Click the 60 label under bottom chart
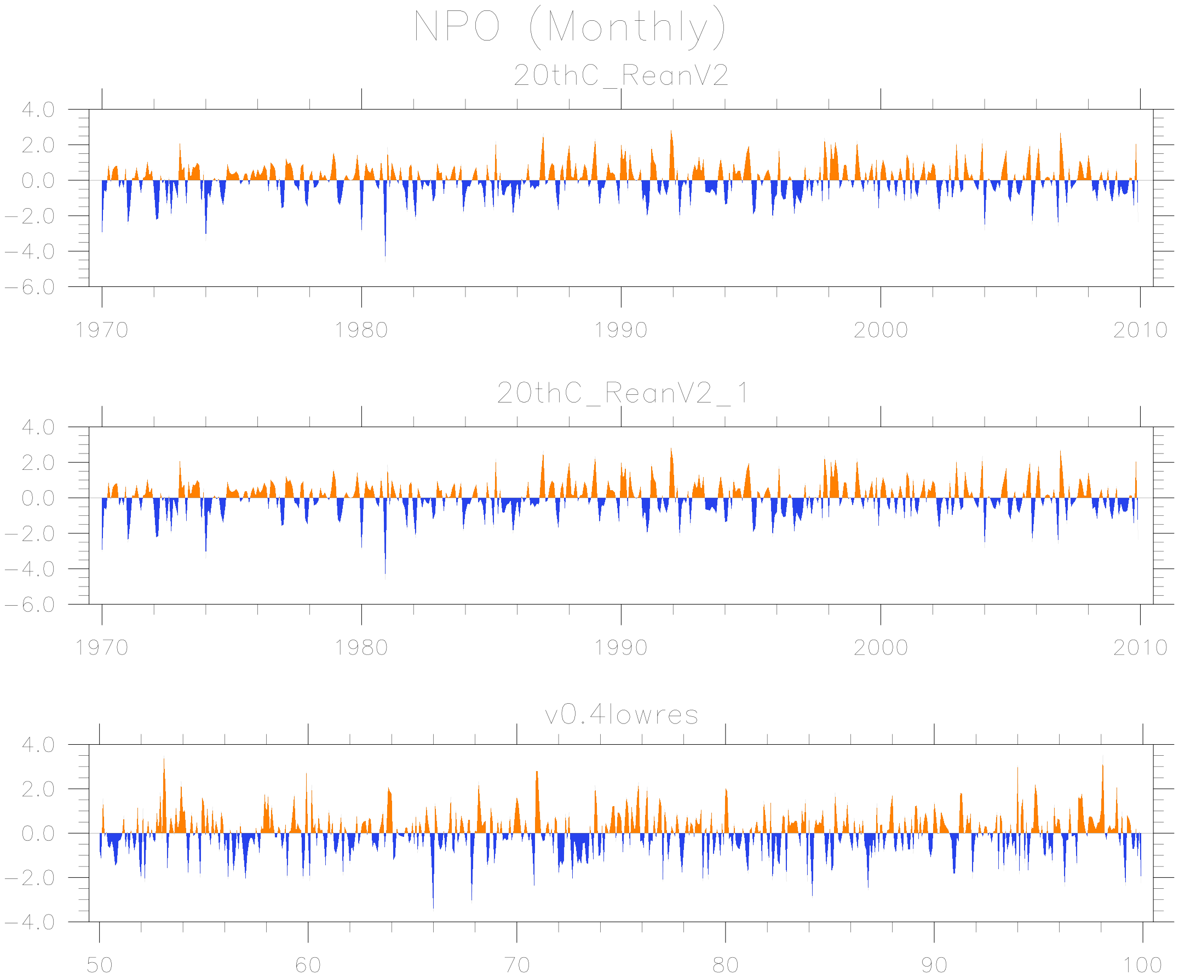Screen dimensions: 1179x977 click(308, 965)
